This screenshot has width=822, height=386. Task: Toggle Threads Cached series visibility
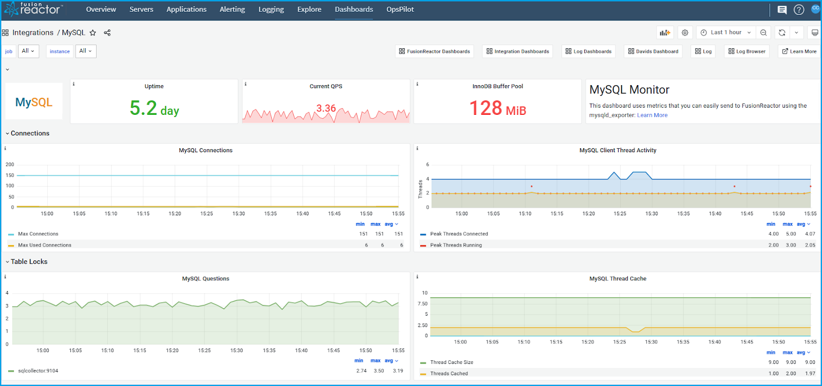pyautogui.click(x=449, y=374)
